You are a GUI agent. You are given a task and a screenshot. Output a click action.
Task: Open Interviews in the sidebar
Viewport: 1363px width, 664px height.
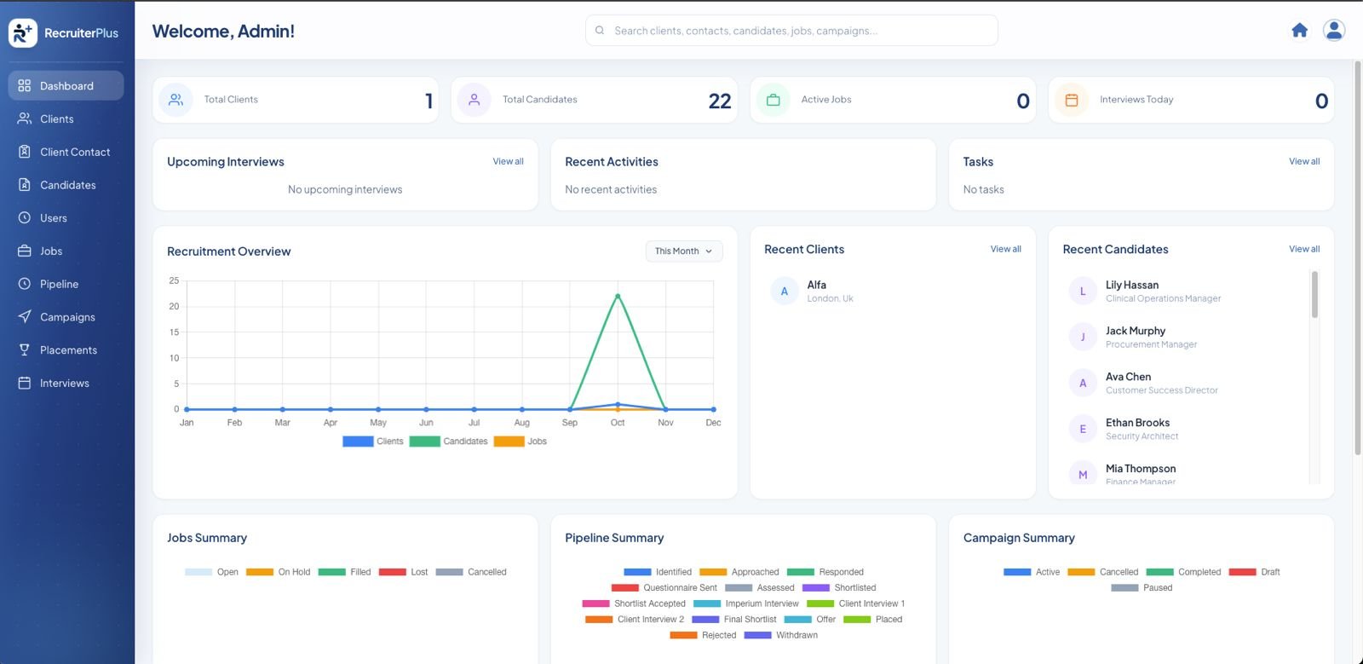[66, 384]
